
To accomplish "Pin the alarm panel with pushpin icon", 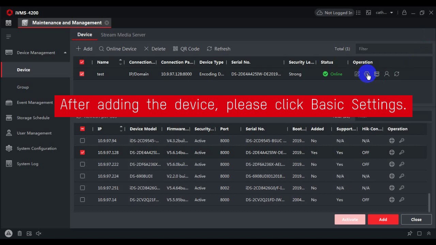I will point(410,233).
